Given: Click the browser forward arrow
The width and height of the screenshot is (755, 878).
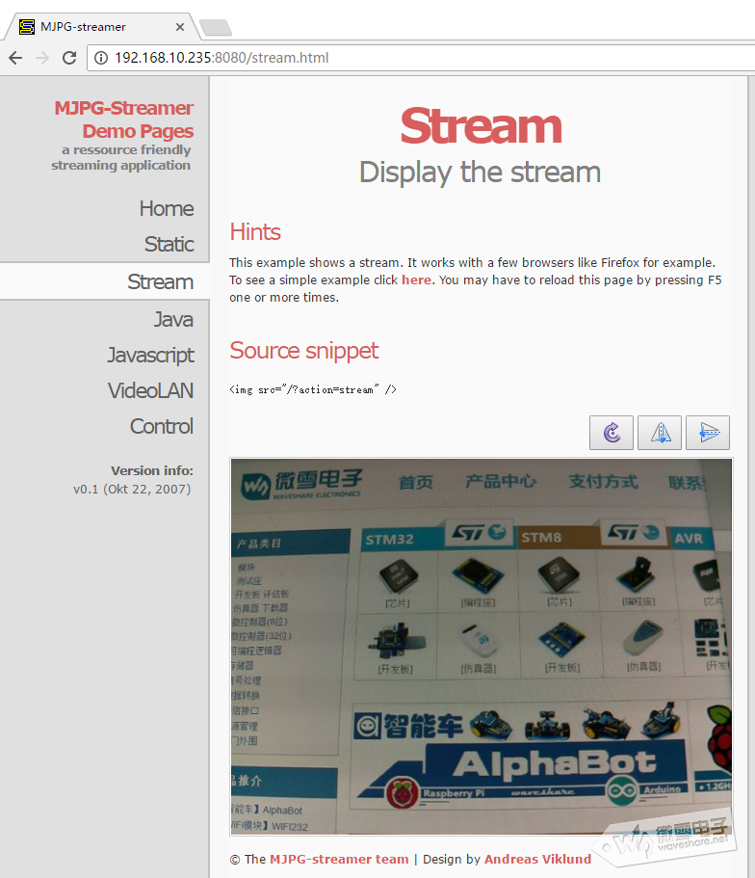Looking at the screenshot, I should click(42, 58).
